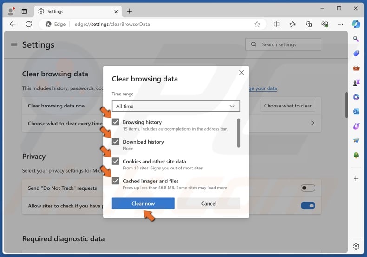Open Settings and more ellipsis menu

(341, 24)
